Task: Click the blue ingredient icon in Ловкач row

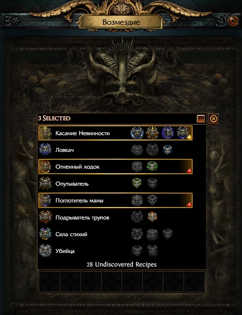Action: click(x=167, y=150)
